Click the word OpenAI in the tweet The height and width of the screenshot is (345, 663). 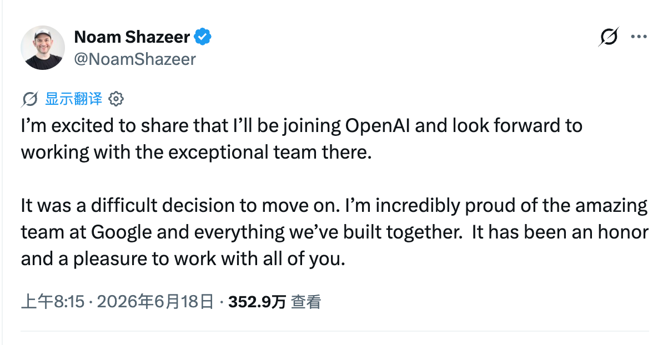[378, 126]
